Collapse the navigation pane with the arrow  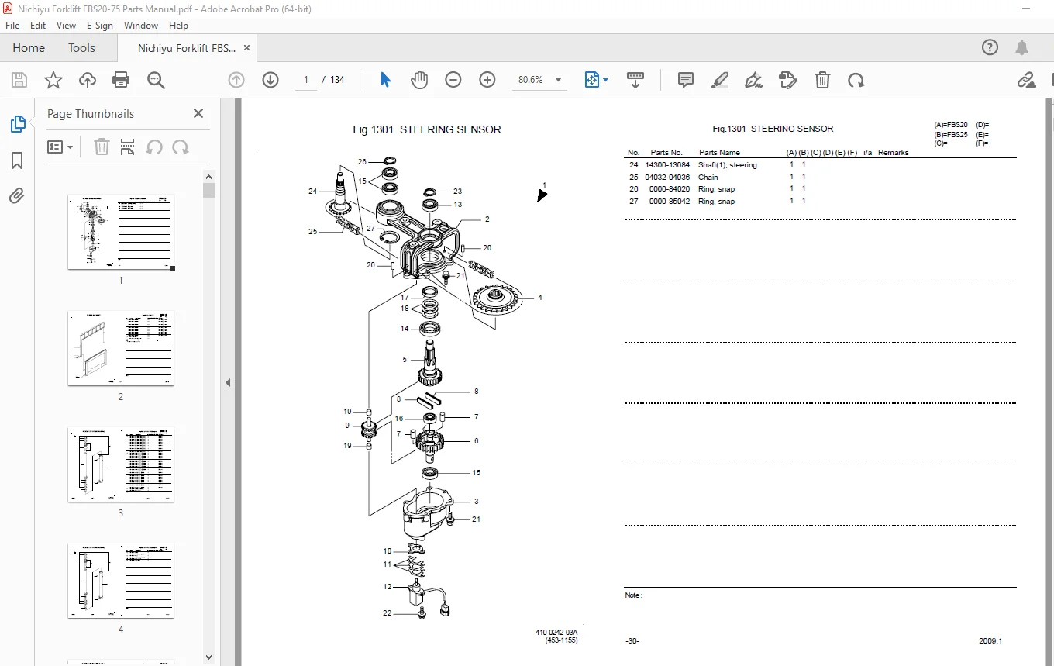tap(229, 382)
